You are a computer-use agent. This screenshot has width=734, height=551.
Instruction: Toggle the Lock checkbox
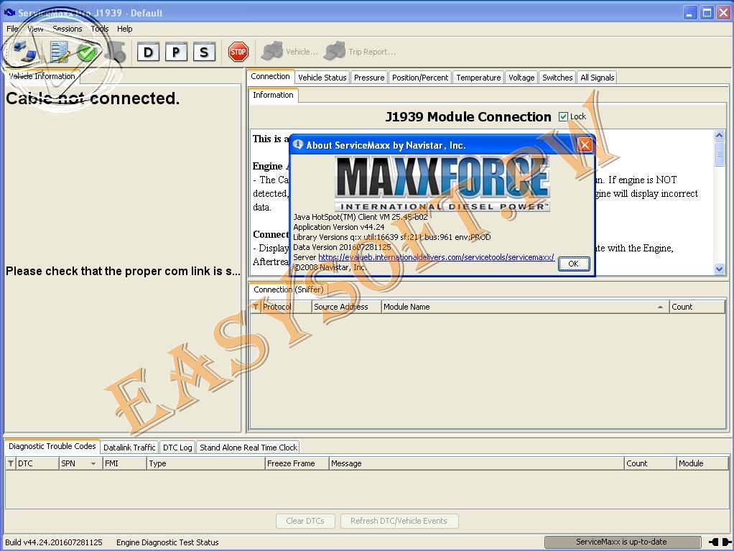click(563, 116)
